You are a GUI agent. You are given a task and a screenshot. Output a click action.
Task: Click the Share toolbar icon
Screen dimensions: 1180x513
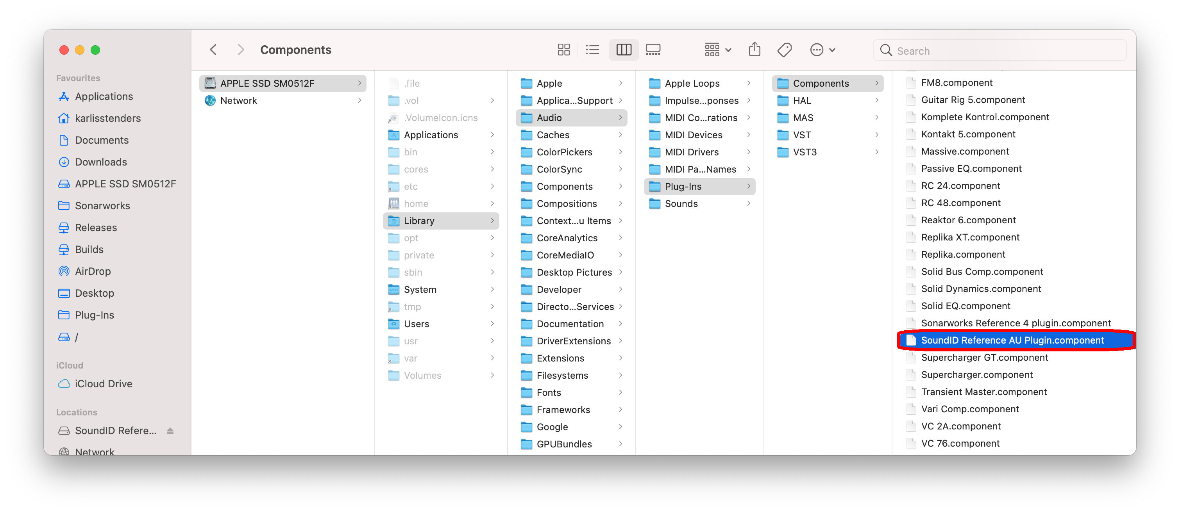pos(754,50)
